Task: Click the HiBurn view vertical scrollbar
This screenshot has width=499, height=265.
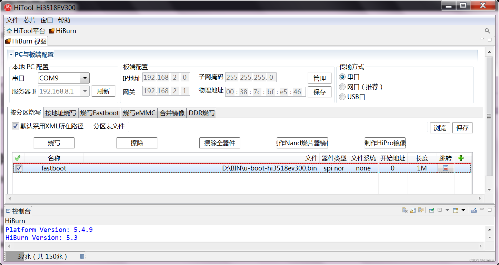Action: (x=489, y=117)
